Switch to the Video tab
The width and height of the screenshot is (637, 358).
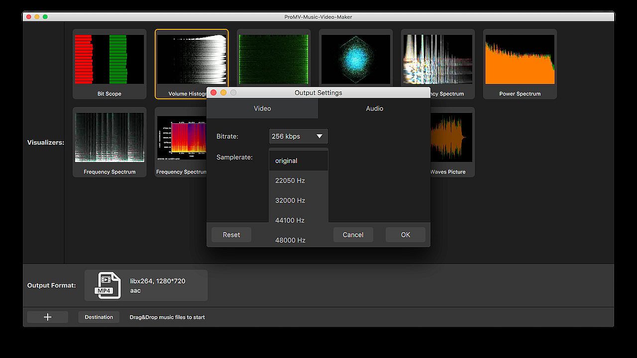tap(262, 108)
